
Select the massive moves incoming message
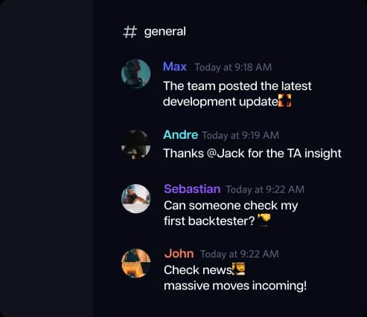[x=235, y=286]
